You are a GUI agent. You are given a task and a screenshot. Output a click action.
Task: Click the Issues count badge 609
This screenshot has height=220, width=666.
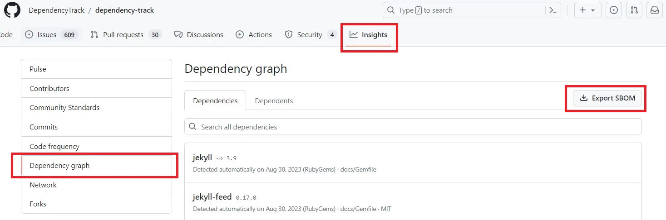click(69, 35)
